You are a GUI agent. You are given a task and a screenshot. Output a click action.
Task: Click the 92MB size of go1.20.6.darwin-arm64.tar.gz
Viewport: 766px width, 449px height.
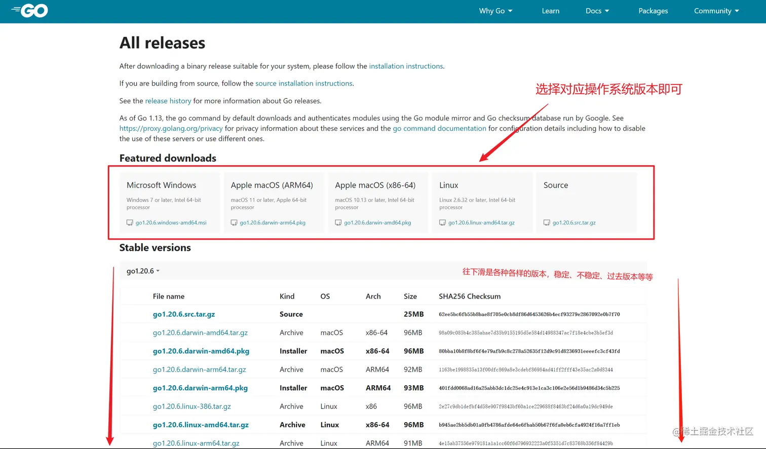[413, 369]
